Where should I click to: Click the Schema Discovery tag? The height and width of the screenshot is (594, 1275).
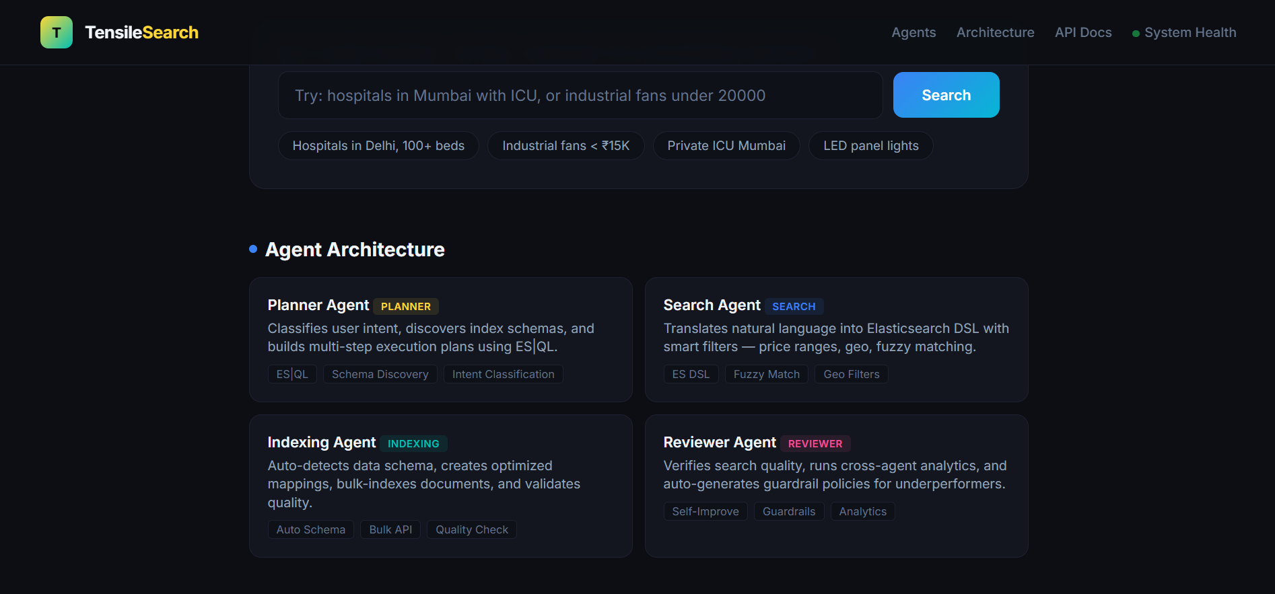pyautogui.click(x=380, y=375)
